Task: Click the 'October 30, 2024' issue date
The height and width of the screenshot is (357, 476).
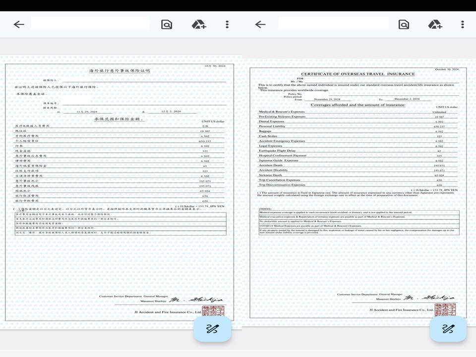Action: 447,69
